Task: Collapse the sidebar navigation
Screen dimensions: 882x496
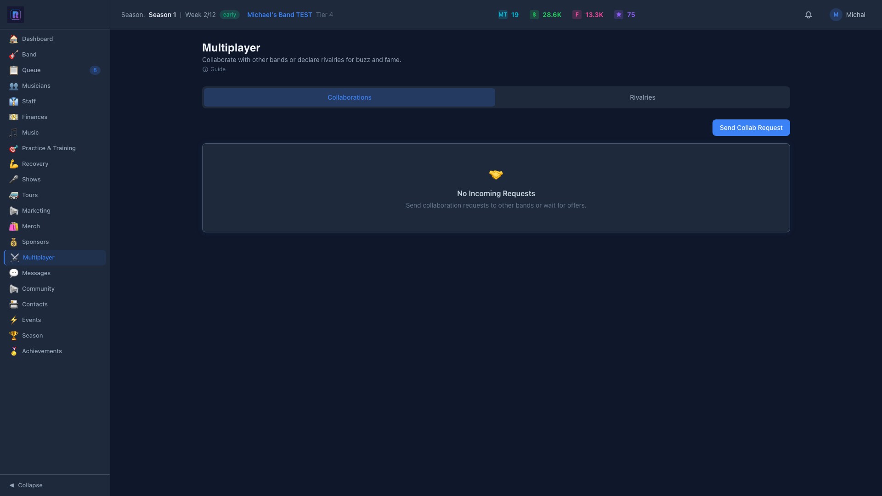Action: (26, 485)
